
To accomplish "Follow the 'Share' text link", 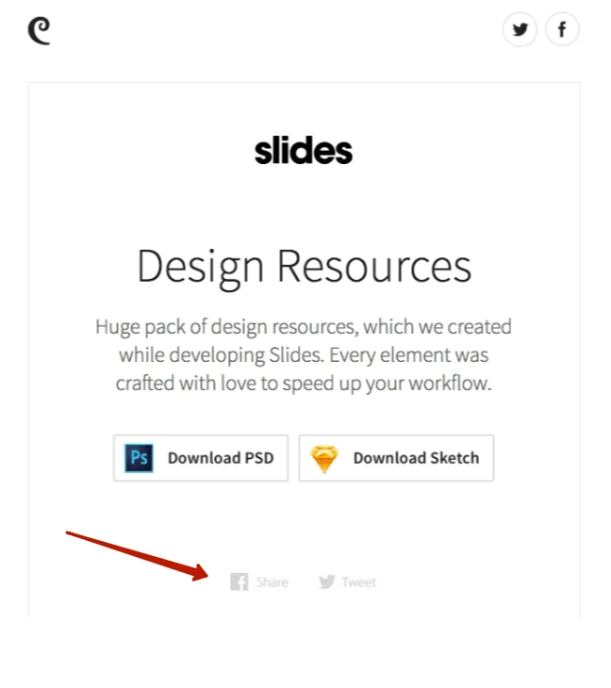I will (272, 582).
